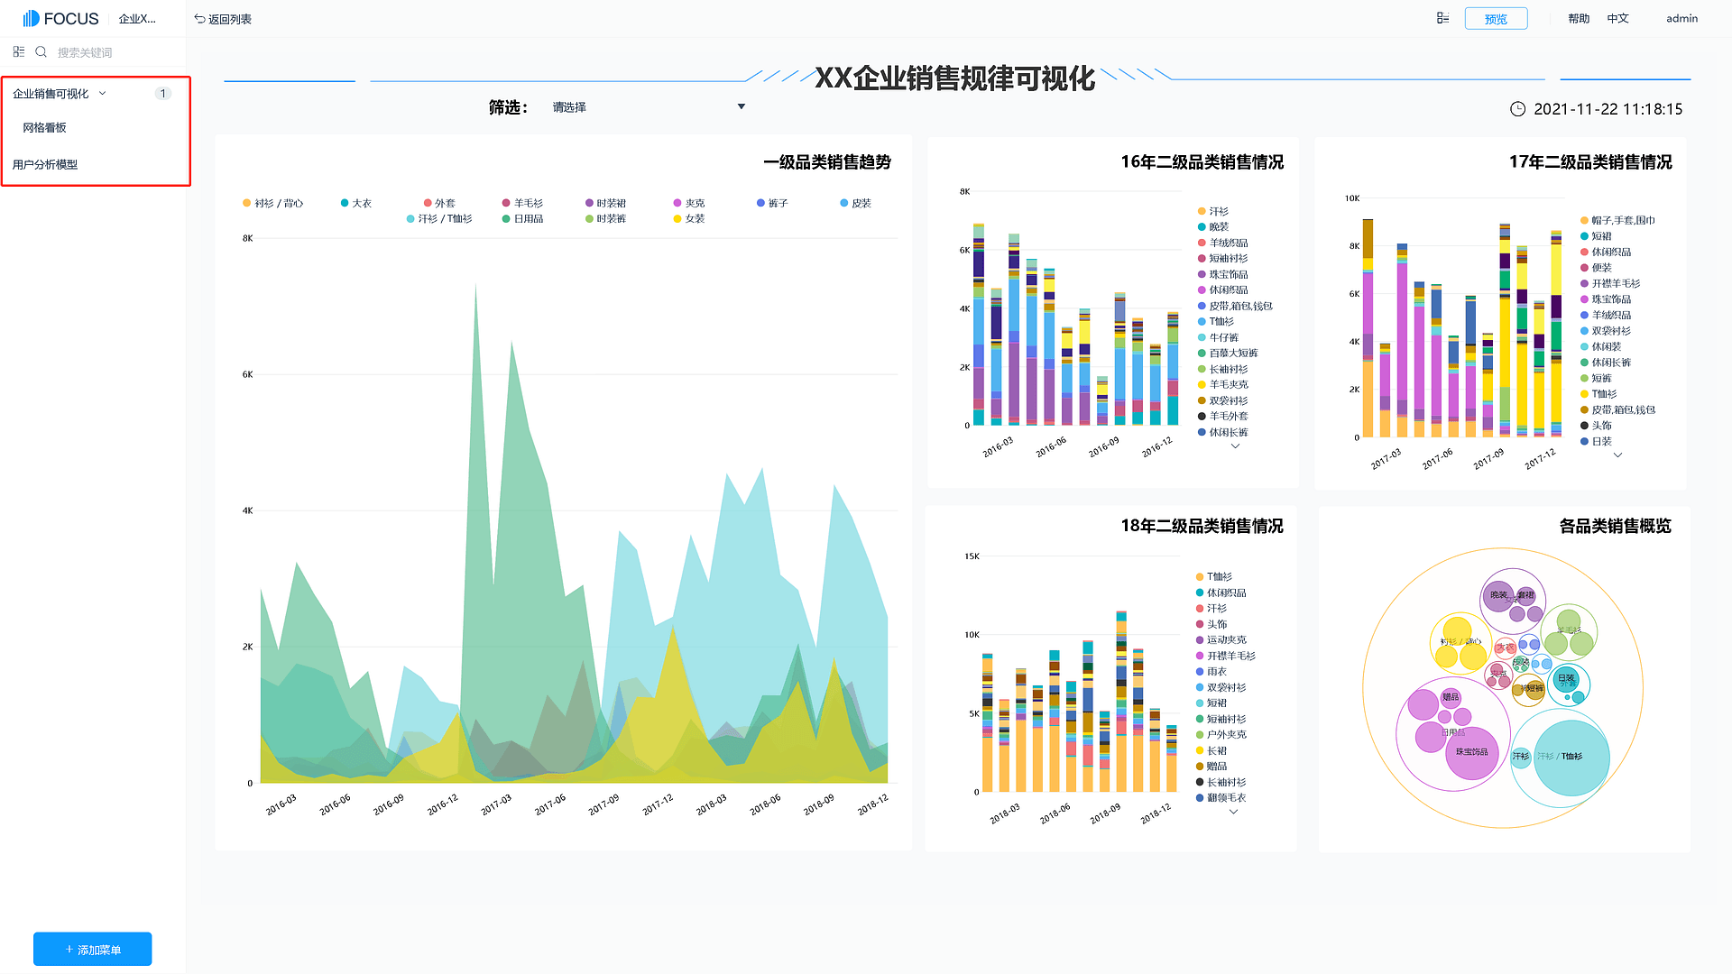1732x974 pixels.
Task: Toggle 衬衫/背心 series in trend legend
Action: (x=273, y=203)
